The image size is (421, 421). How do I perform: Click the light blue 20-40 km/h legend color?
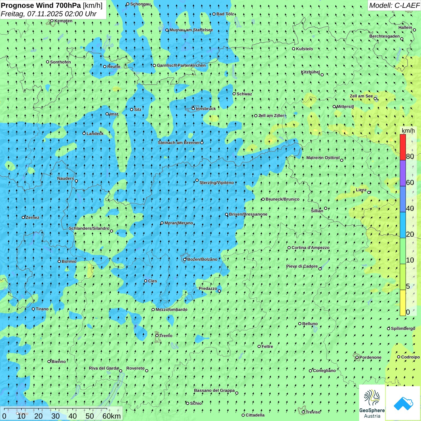point(403,225)
